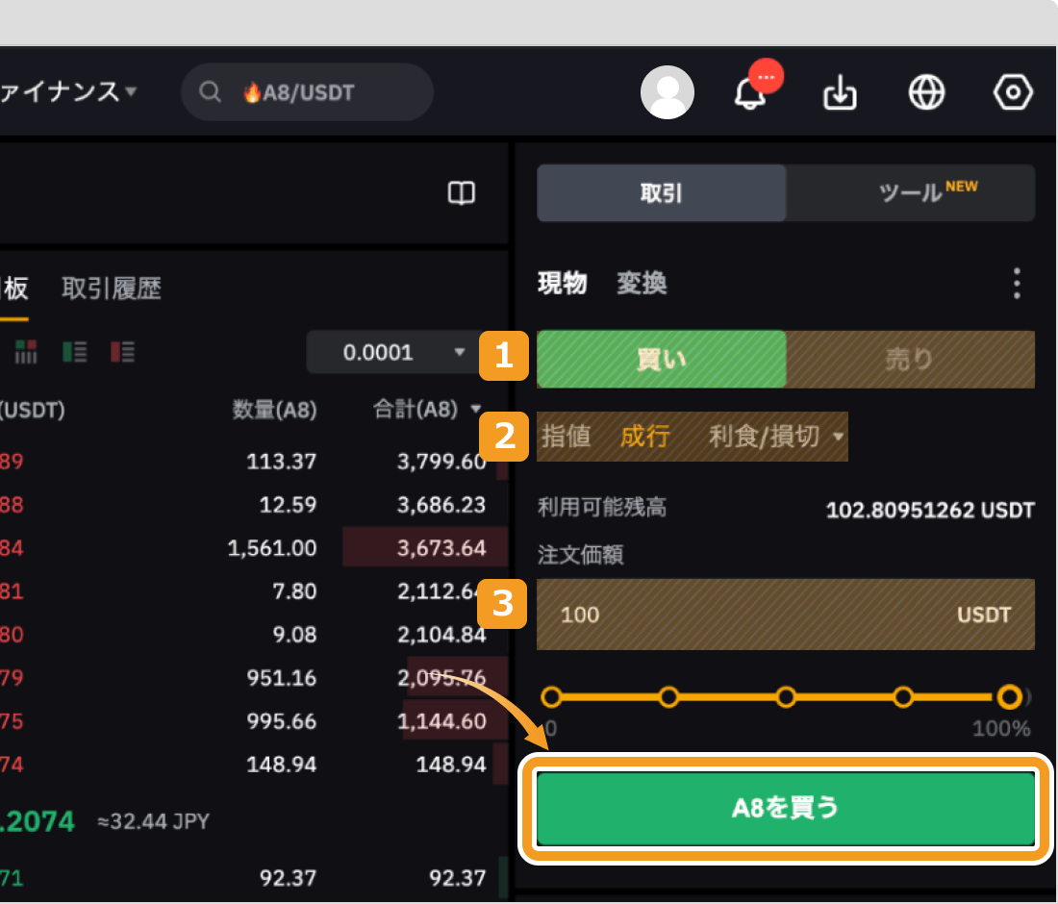Expand the ファイナンス dropdown menu
The width and height of the screenshot is (1058, 904).
(67, 91)
